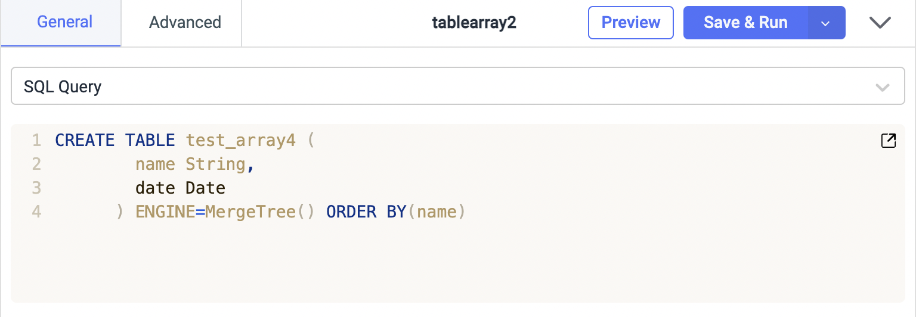
Task: Click line number 4 in the gutter
Action: pos(36,212)
